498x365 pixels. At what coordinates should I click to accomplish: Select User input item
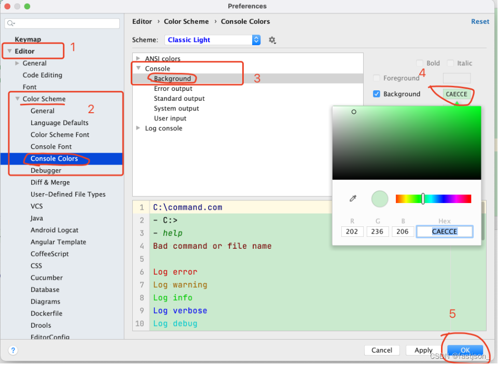click(x=170, y=118)
